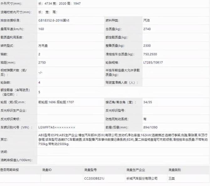Click the 底盘ID column header

pyautogui.click(x=47, y=170)
